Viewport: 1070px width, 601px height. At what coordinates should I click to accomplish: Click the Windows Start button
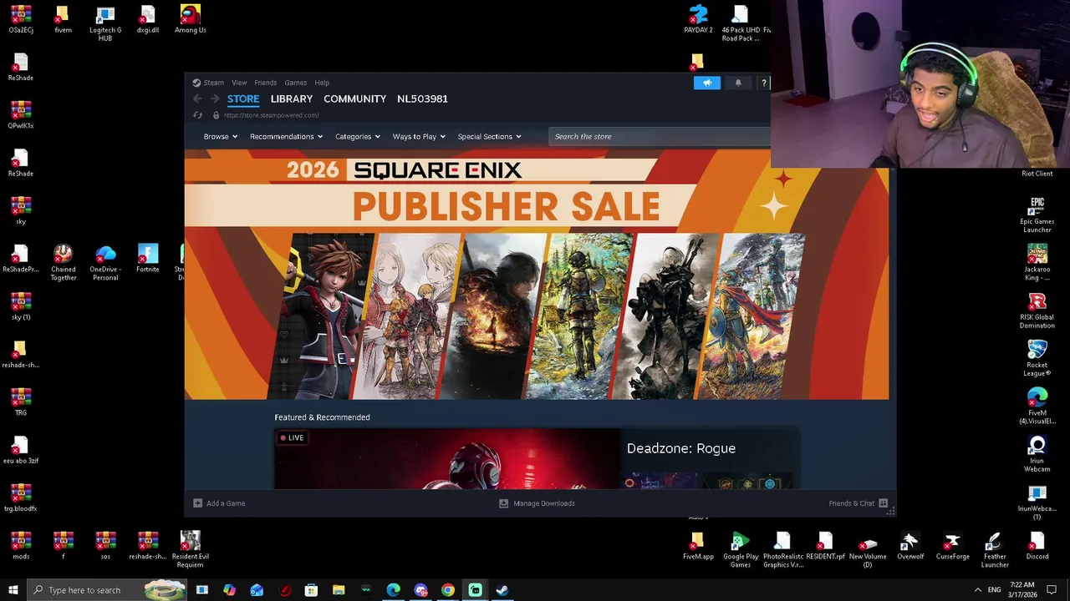tap(13, 590)
